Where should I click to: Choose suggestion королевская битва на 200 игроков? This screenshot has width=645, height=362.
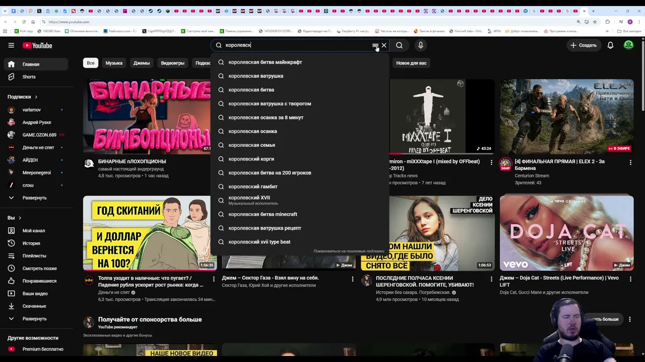300,173
